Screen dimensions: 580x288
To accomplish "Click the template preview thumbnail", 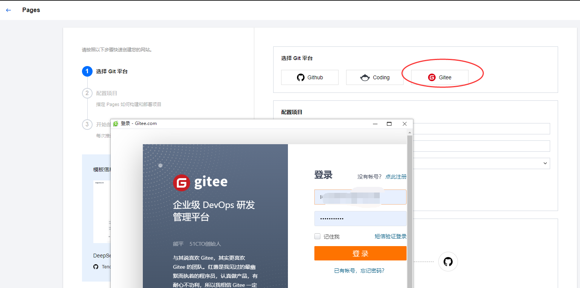I will [x=102, y=211].
